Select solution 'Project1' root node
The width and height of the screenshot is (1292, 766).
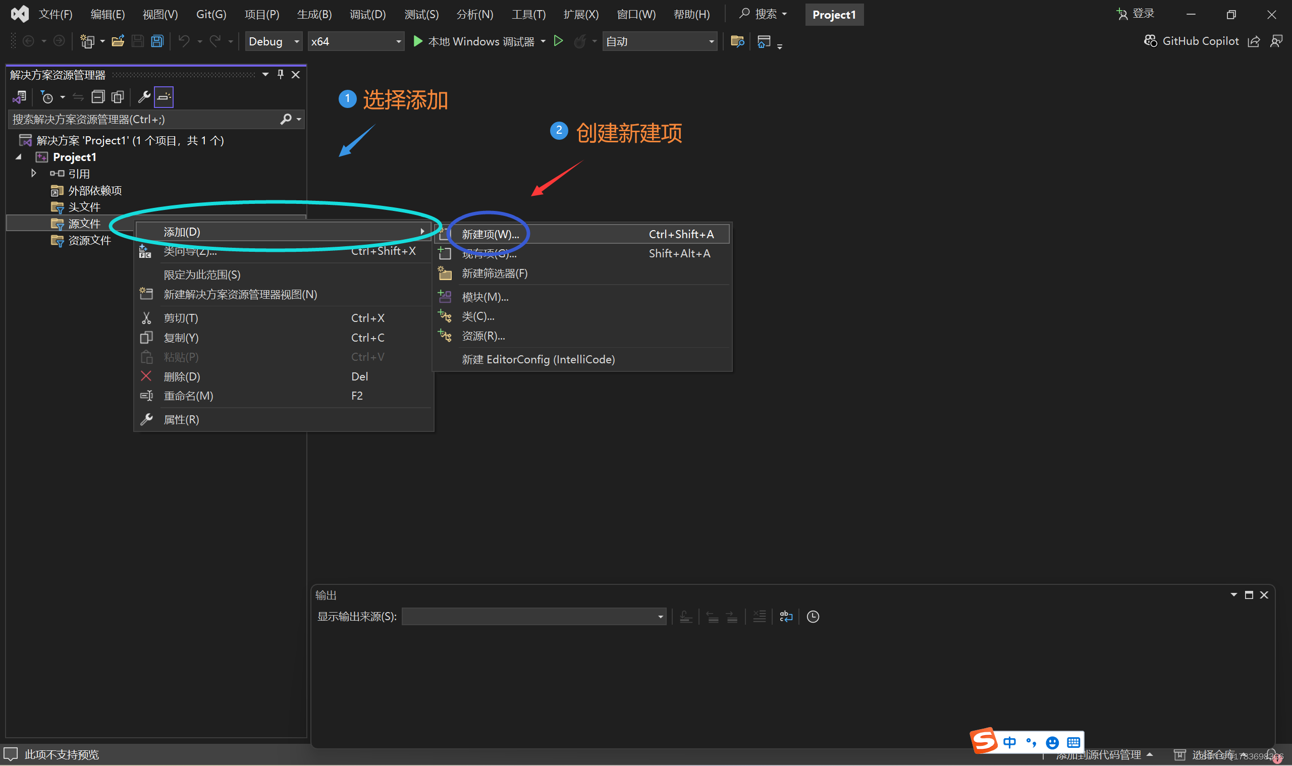(130, 140)
